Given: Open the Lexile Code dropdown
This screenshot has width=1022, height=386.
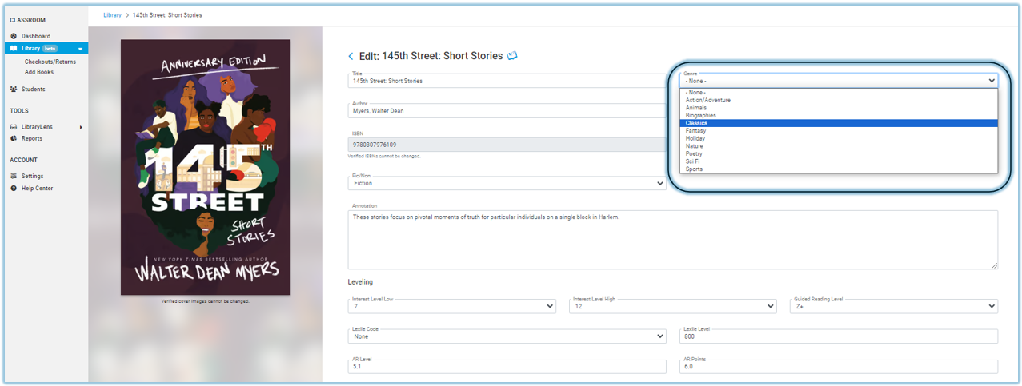Looking at the screenshot, I should [x=507, y=336].
